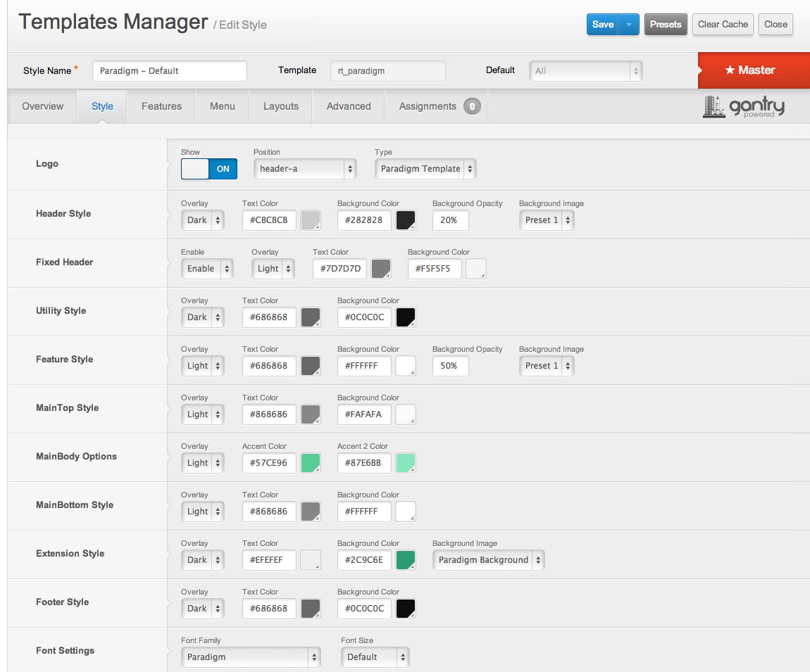This screenshot has height=672, width=810.
Task: Open MainBody Accent Color swatch
Action: [311, 462]
